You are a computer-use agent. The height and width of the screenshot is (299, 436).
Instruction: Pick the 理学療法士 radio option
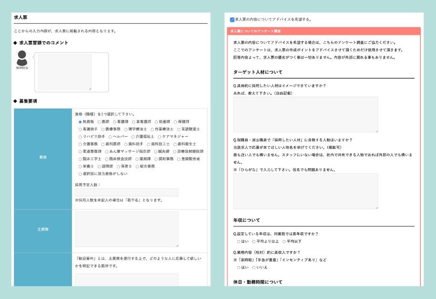tap(125, 129)
